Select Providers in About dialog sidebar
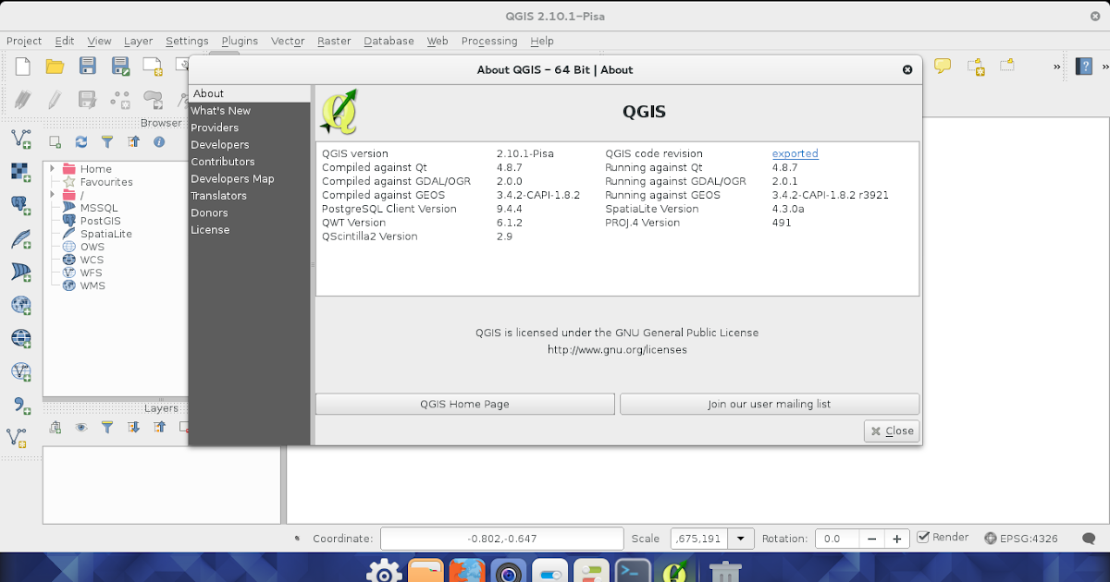 click(x=249, y=127)
